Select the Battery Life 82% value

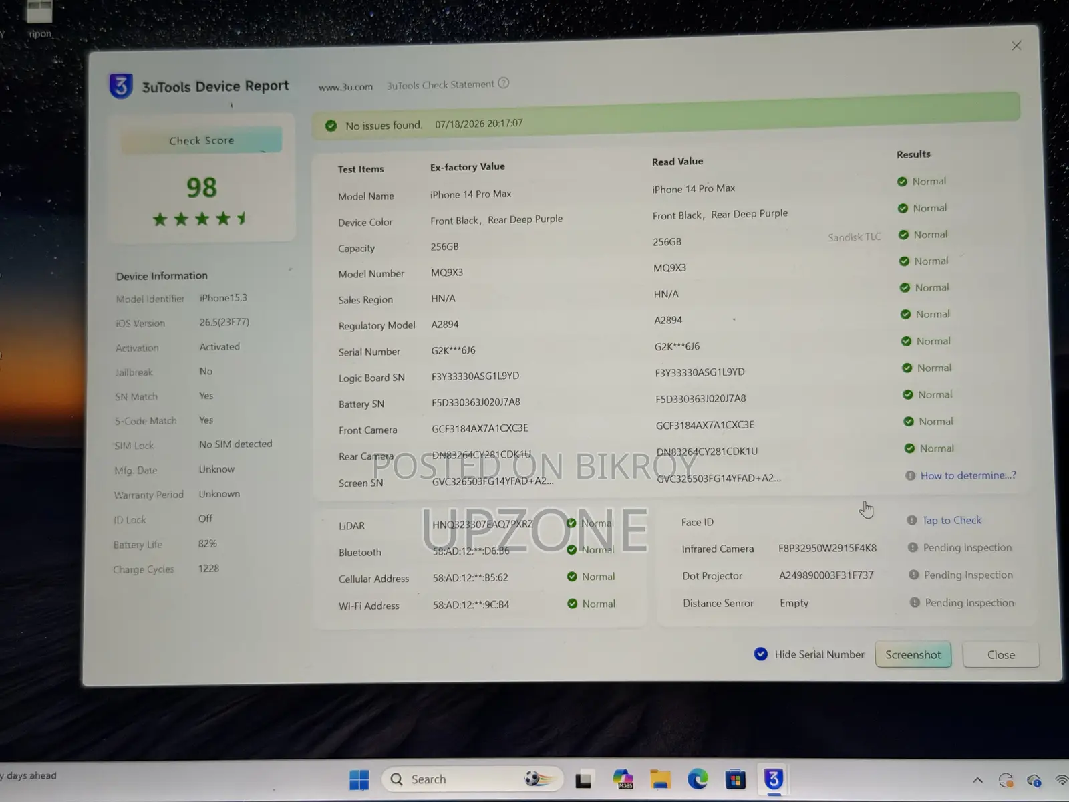[x=207, y=543]
